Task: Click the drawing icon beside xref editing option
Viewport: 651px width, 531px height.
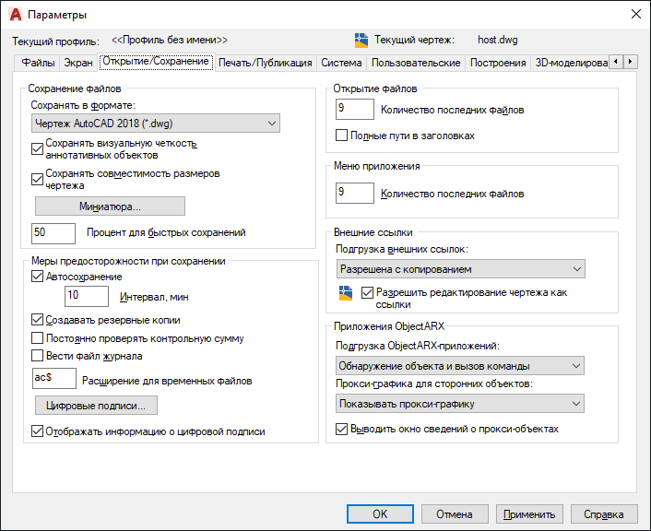Action: (x=346, y=293)
